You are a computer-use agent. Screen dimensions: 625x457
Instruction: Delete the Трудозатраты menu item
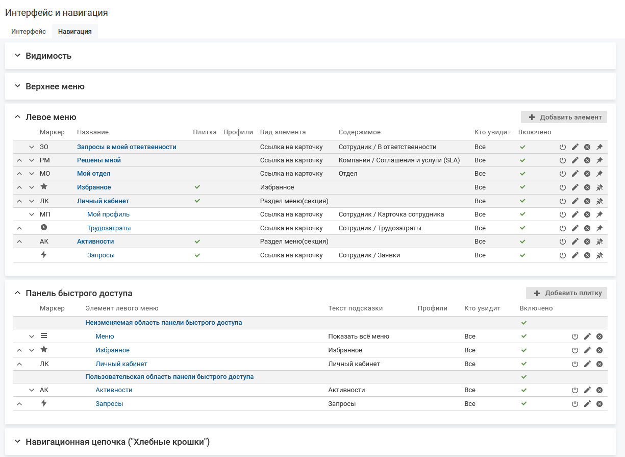click(587, 228)
